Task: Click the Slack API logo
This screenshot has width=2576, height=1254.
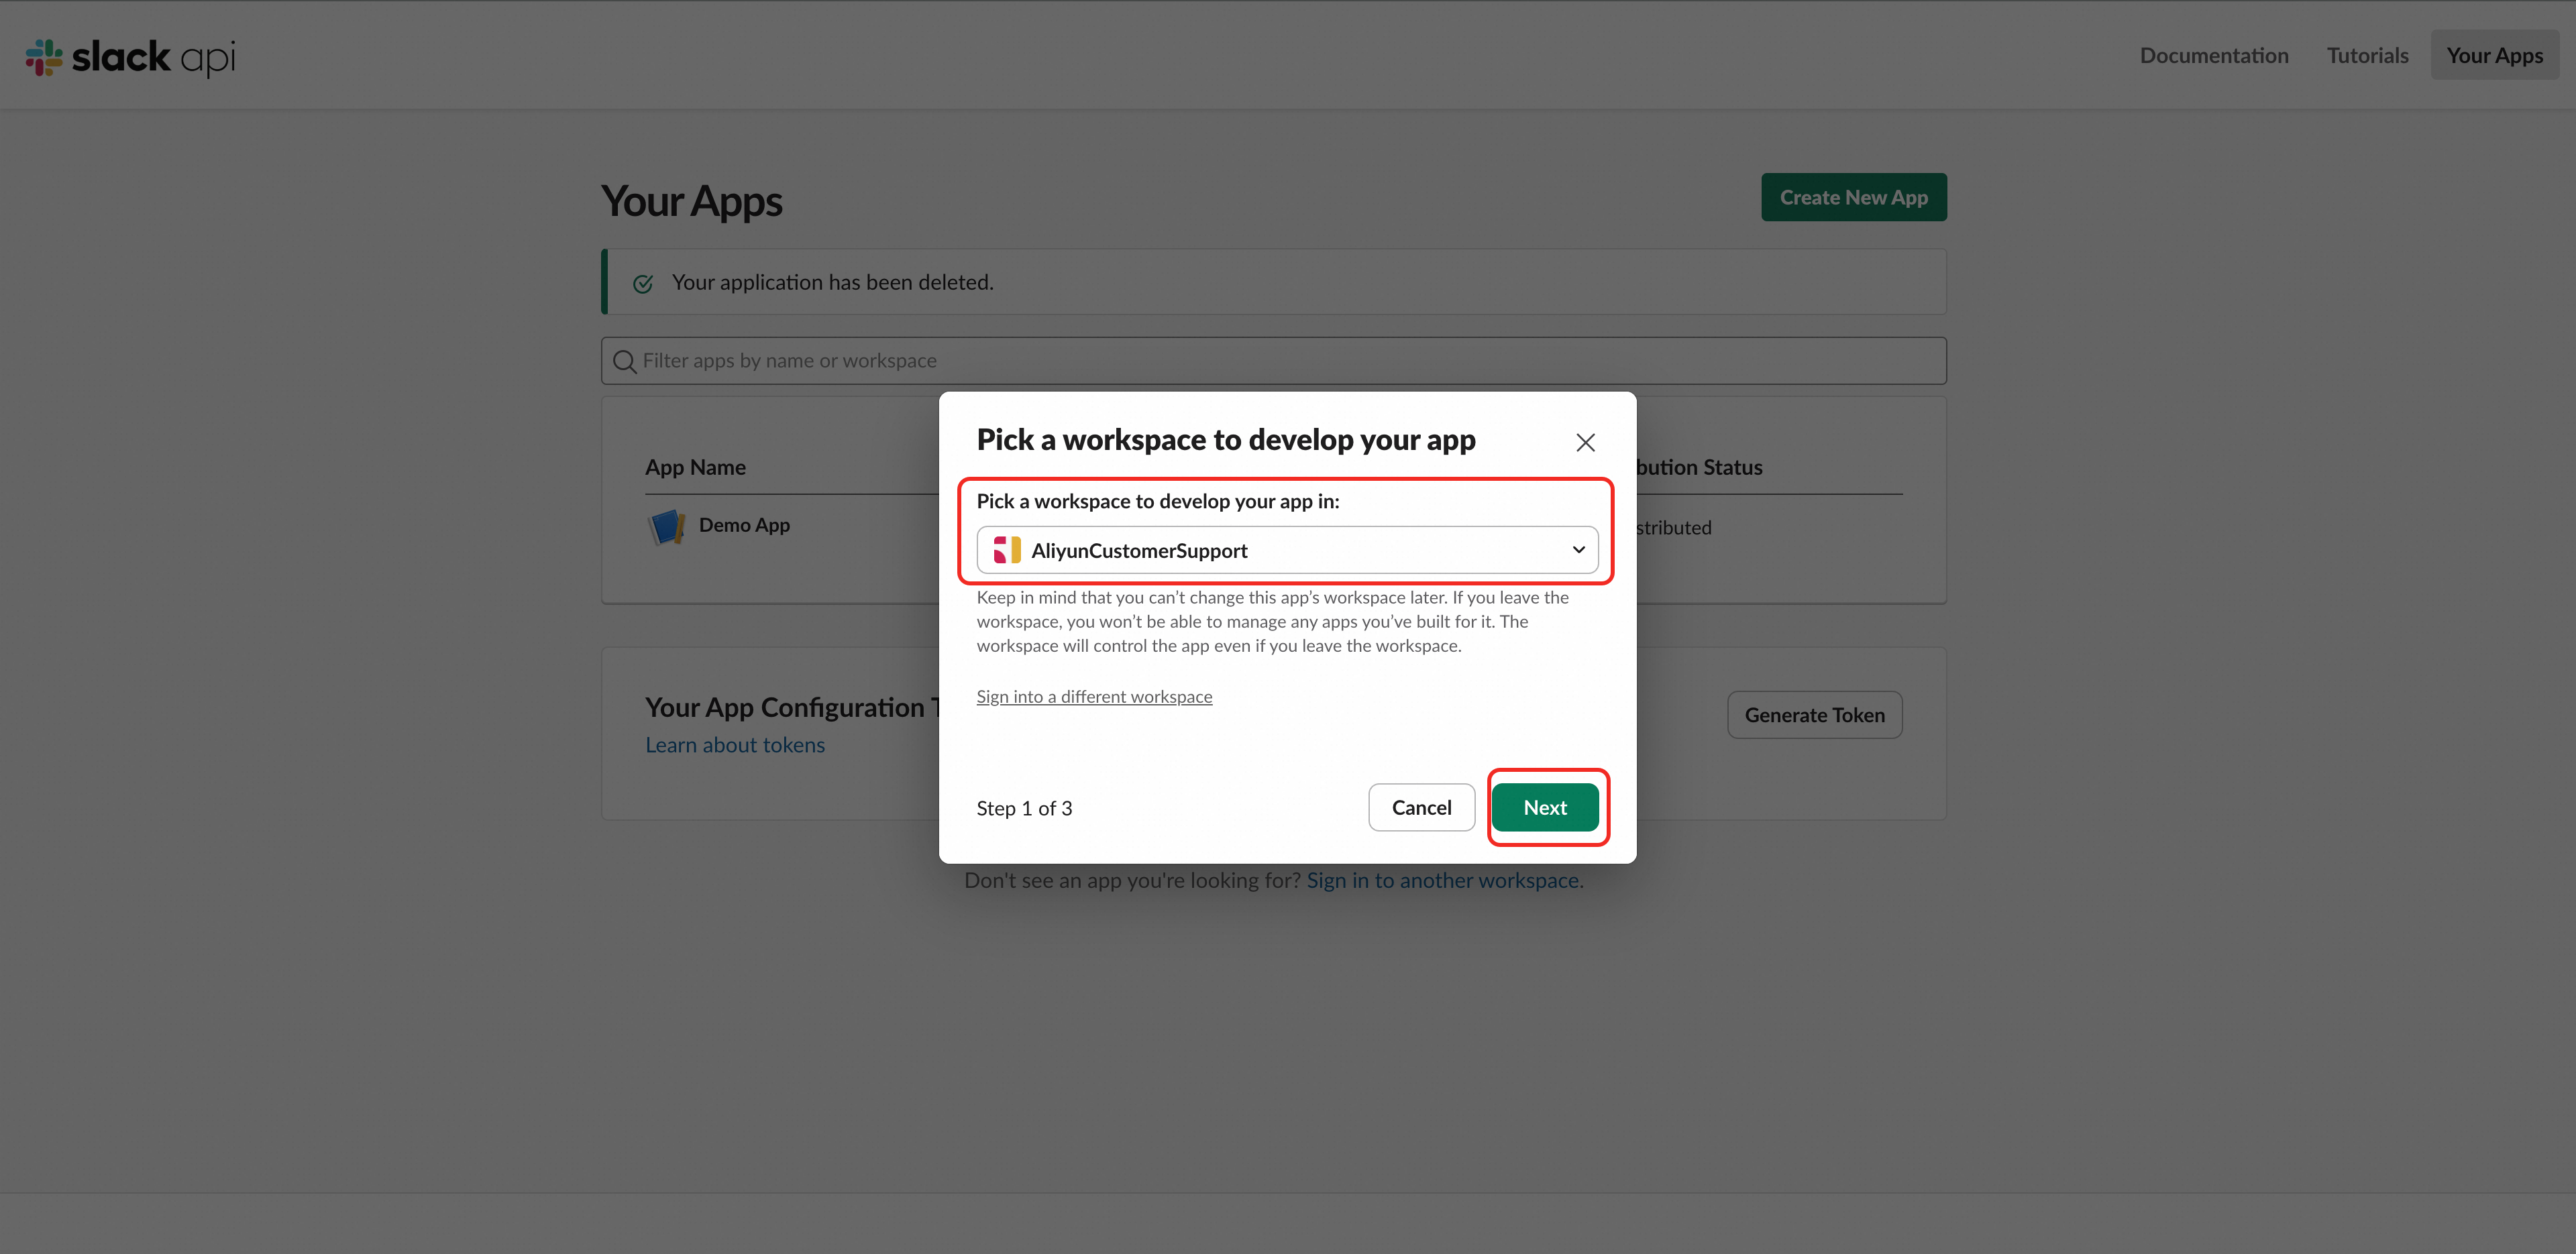Action: click(130, 57)
